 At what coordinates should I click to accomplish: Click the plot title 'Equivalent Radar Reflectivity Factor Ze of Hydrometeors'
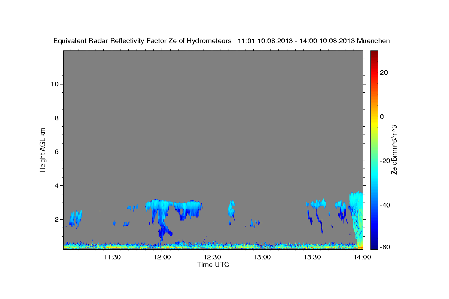point(143,41)
